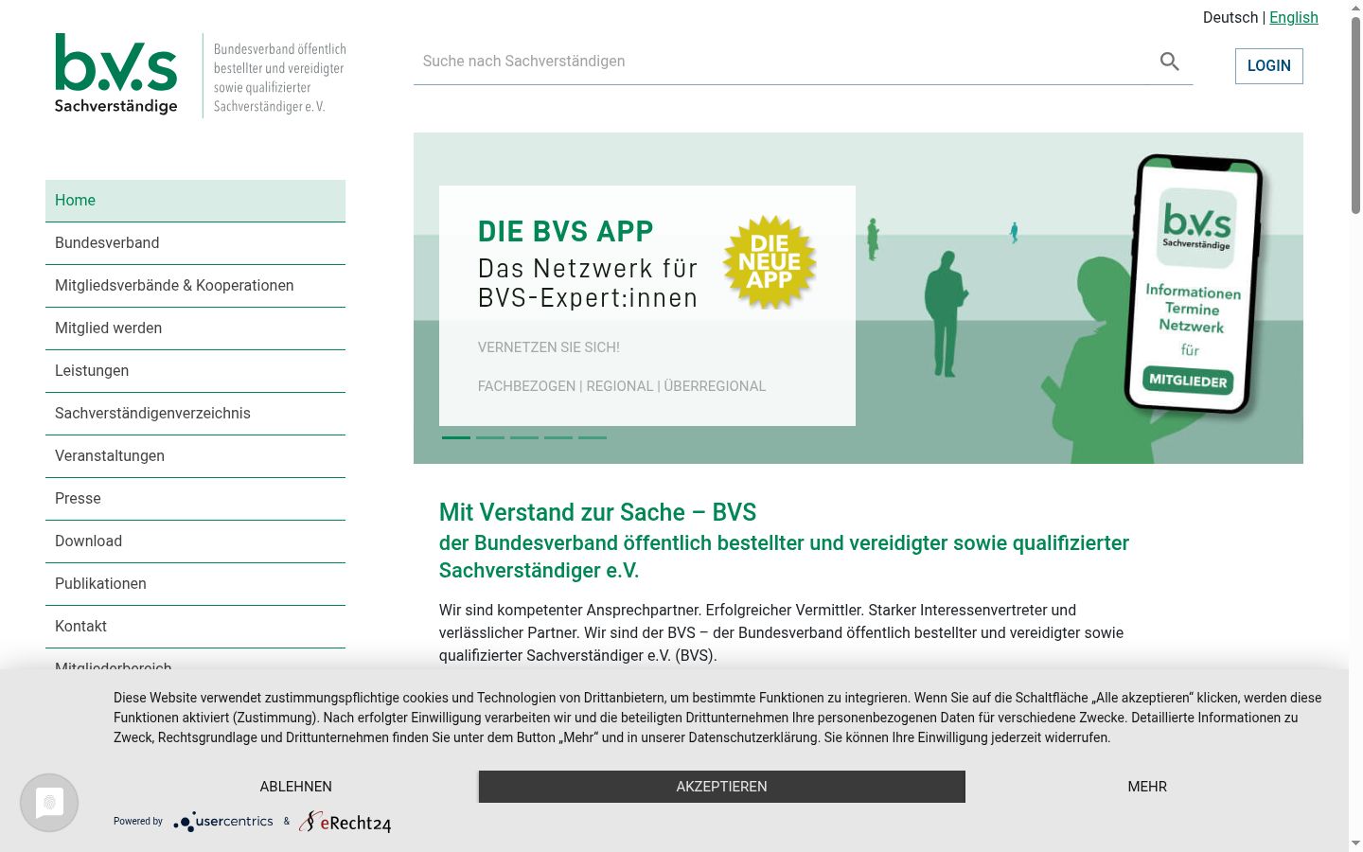Open the Bundesverband menu item
Screen dimensions: 1363x852
tap(195, 243)
